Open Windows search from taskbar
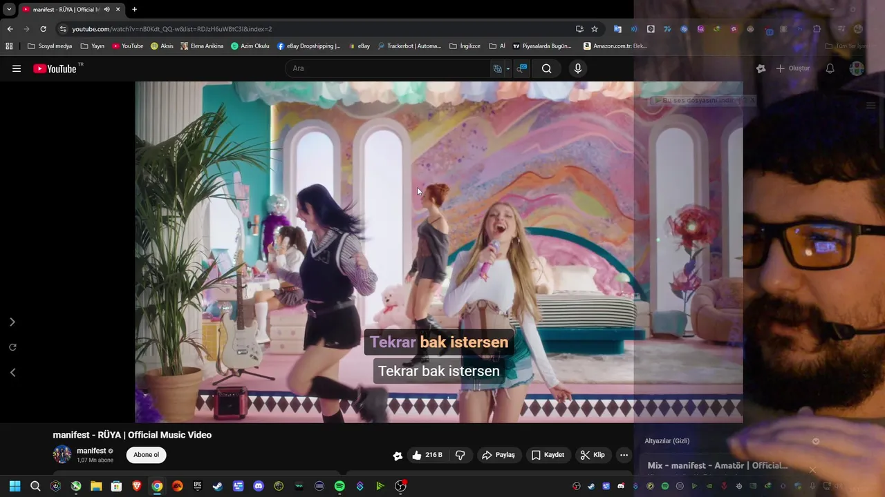The width and height of the screenshot is (885, 497). (x=35, y=486)
